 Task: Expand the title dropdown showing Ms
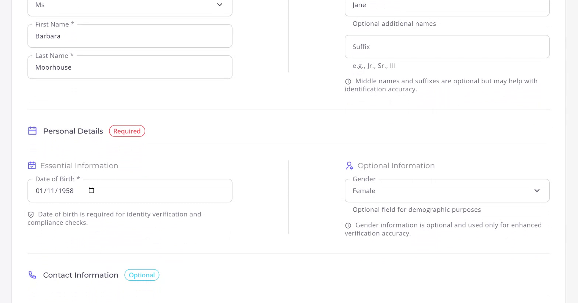(x=129, y=5)
